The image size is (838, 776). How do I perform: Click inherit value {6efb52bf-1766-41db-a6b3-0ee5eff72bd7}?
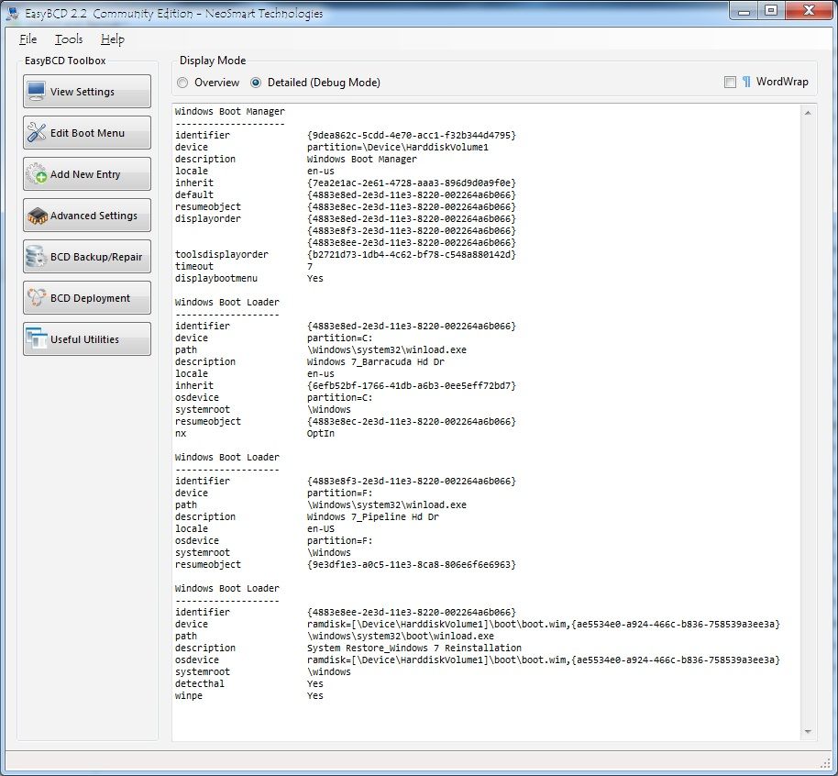412,385
